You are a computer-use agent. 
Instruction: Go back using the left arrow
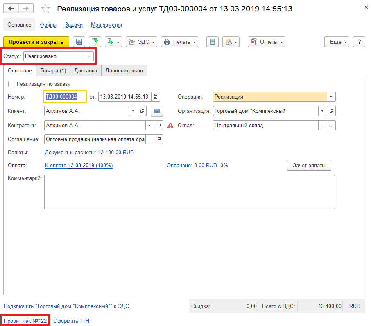click(11, 9)
